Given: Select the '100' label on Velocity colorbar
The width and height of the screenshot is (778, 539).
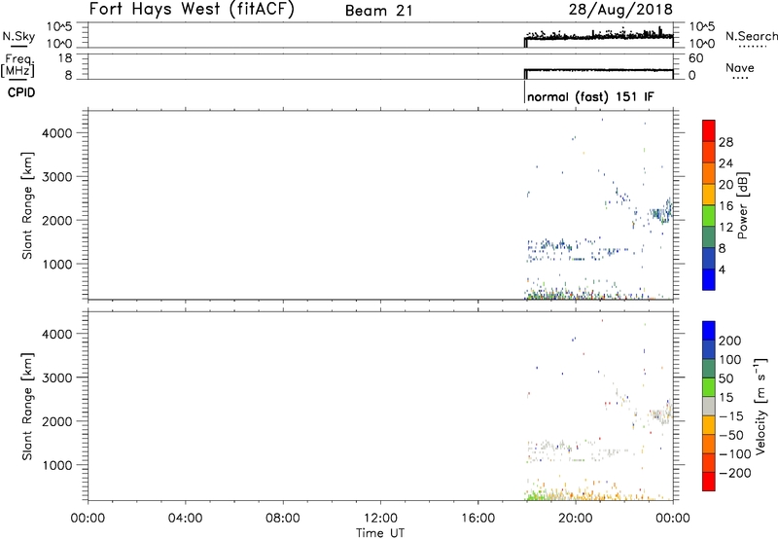Looking at the screenshot, I should pos(730,360).
